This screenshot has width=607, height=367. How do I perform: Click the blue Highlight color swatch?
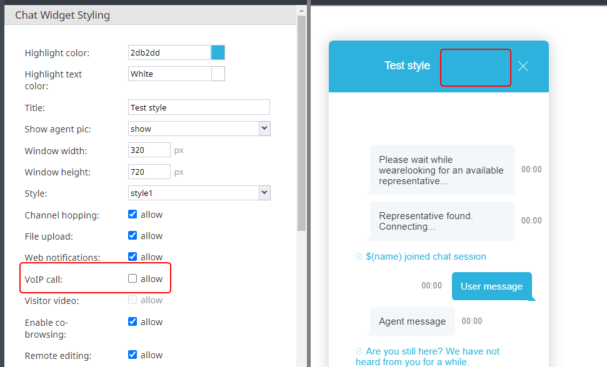(218, 52)
